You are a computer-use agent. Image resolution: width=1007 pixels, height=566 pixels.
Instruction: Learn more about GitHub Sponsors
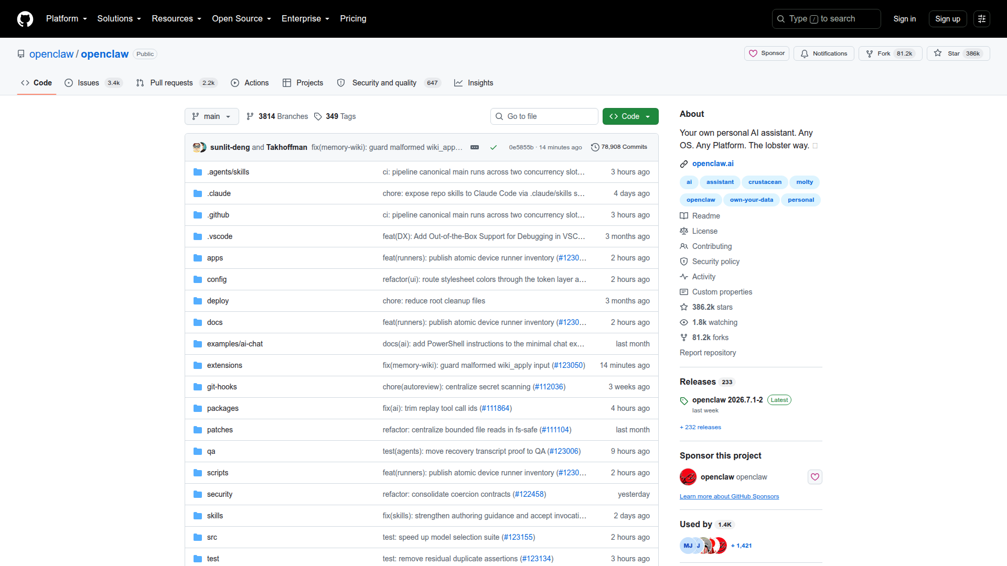point(729,496)
